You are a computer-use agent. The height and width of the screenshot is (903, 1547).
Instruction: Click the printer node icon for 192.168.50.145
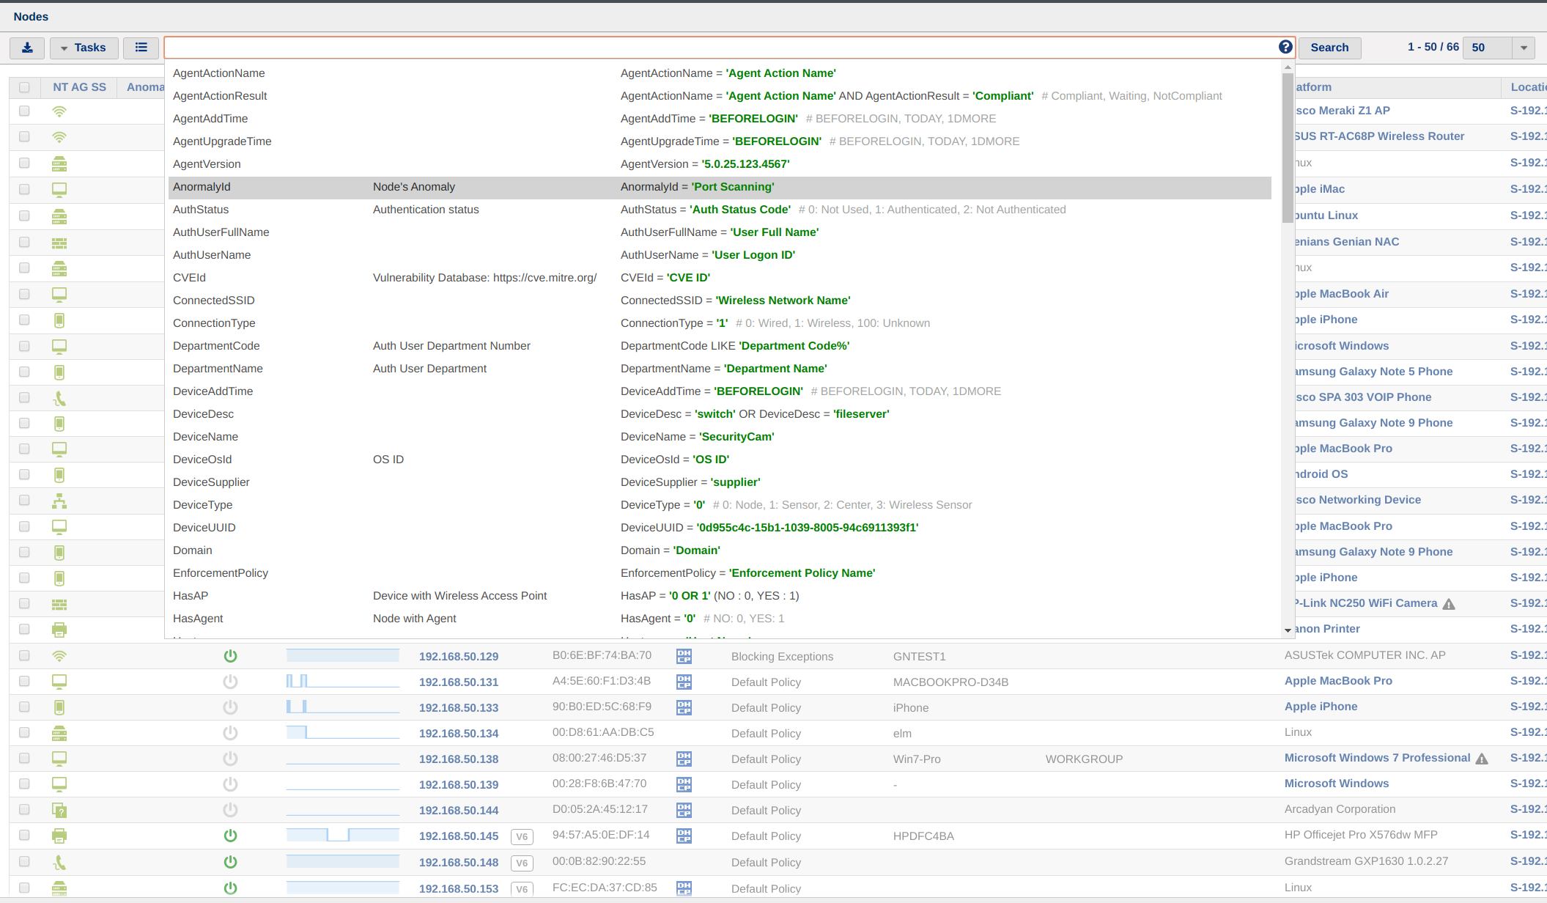59,836
